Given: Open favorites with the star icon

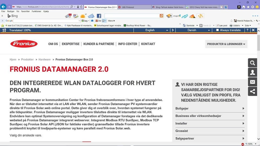Looking at the screenshot, I should click(248, 7).
